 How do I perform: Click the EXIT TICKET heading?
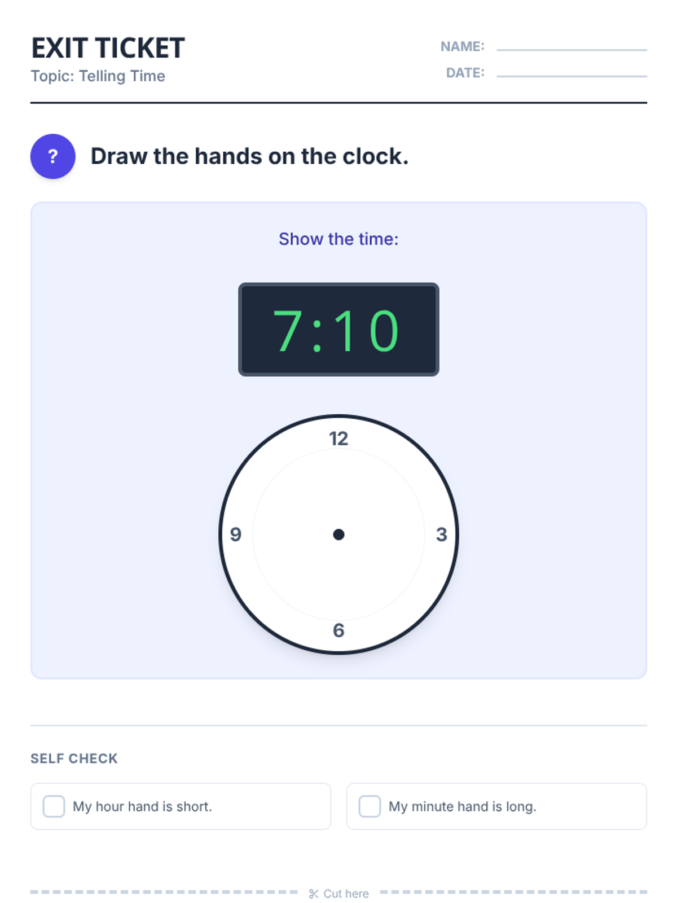click(x=108, y=48)
